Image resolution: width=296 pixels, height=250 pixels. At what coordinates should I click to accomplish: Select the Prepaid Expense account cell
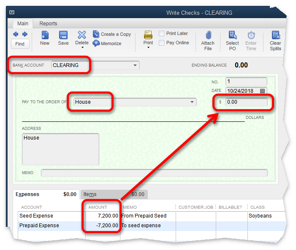tap(52, 226)
